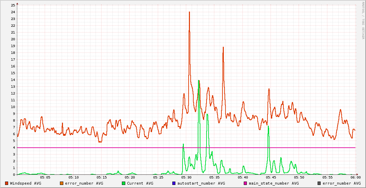Click the 05:05 time axis label

pyautogui.click(x=45, y=177)
